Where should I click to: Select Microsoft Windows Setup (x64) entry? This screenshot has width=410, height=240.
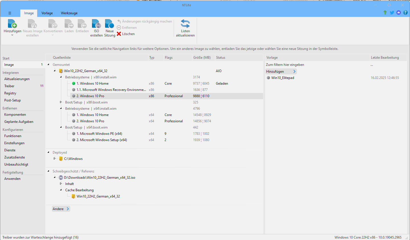click(102, 140)
